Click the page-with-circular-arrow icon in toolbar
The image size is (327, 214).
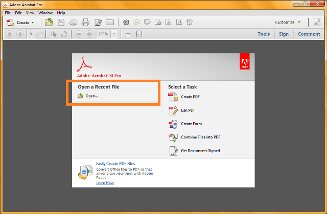pos(168,22)
